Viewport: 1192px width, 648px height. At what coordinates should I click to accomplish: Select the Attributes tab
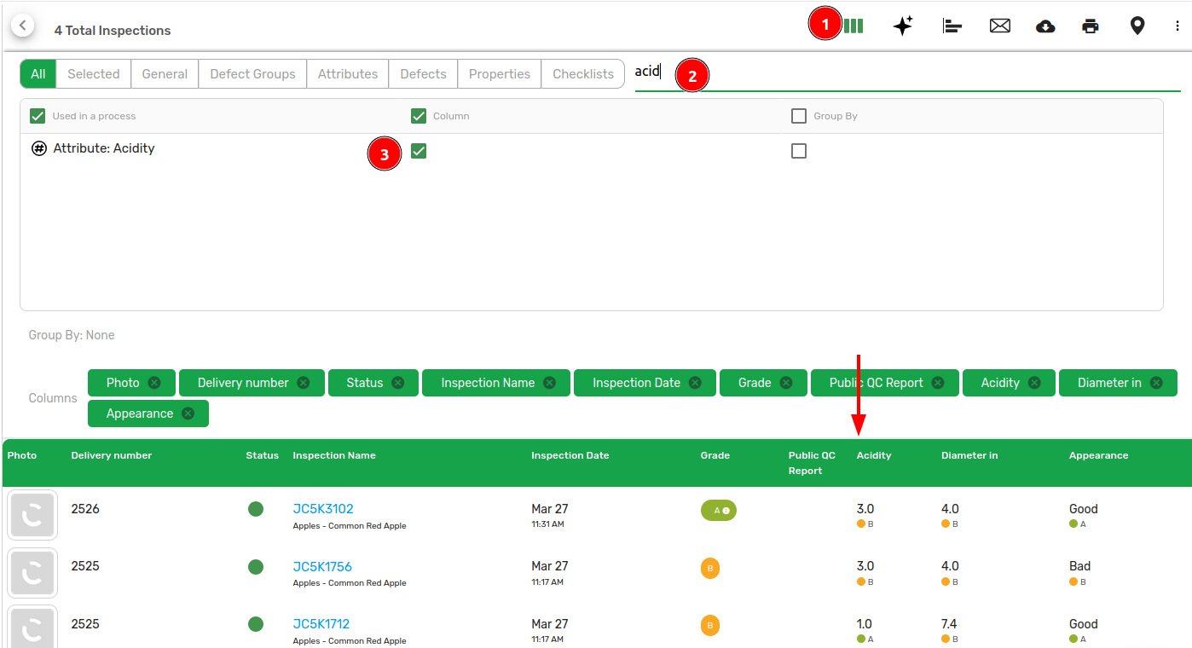point(348,74)
